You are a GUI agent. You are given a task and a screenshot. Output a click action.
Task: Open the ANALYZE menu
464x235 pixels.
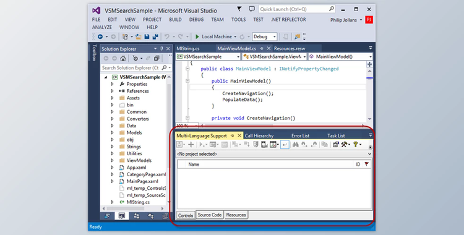[102, 27]
